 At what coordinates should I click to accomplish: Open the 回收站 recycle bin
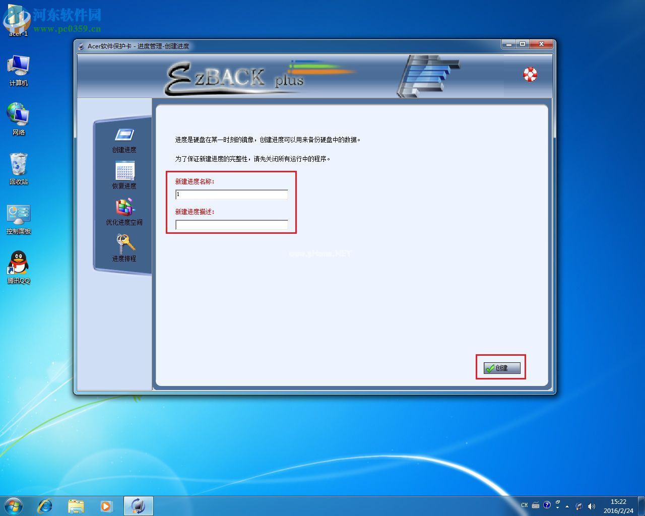[19, 165]
